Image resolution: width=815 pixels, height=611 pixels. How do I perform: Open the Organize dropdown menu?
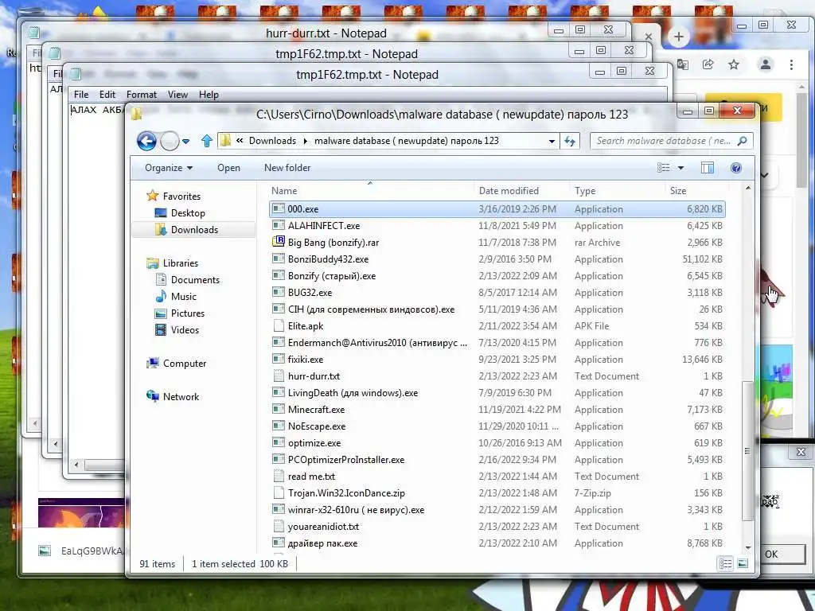coord(169,168)
